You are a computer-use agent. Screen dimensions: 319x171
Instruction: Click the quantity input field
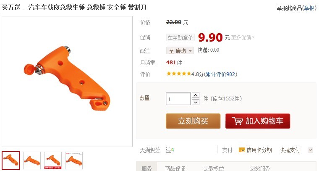tap(178, 99)
